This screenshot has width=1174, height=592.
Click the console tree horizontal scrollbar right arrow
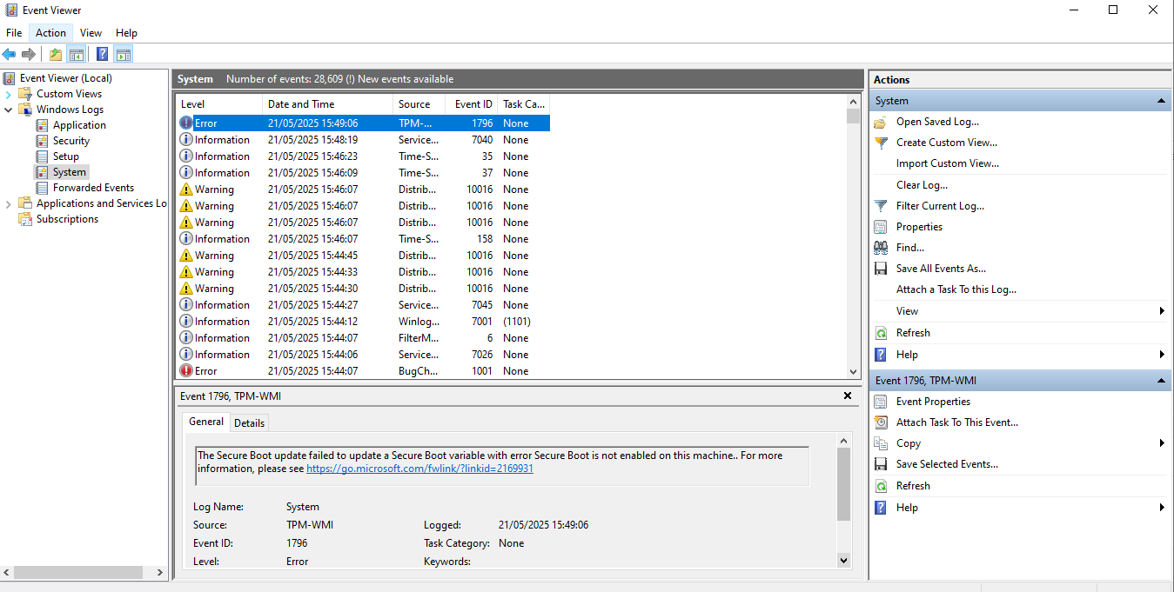tap(159, 573)
